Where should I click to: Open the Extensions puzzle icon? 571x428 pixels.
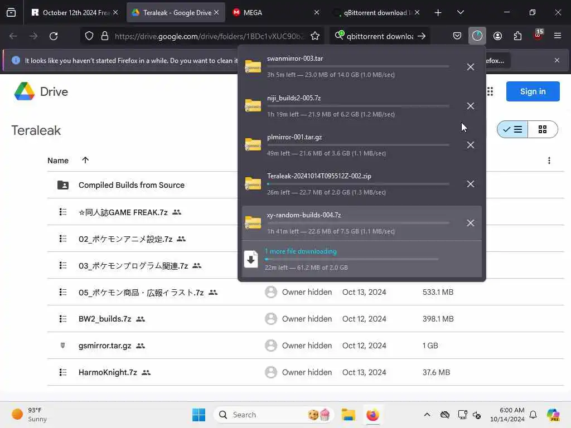click(x=517, y=36)
